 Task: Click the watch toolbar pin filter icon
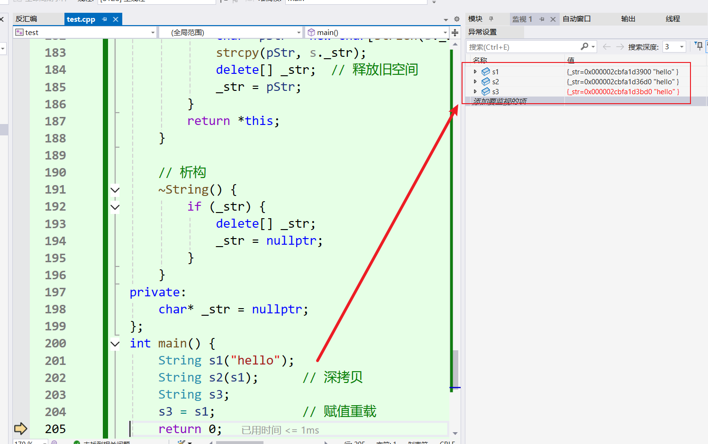[699, 46]
